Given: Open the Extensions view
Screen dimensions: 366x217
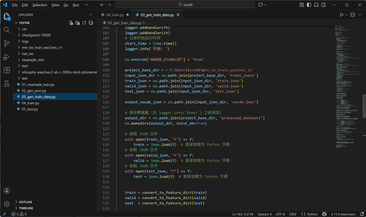Looking at the screenshot, I should click(6, 70).
